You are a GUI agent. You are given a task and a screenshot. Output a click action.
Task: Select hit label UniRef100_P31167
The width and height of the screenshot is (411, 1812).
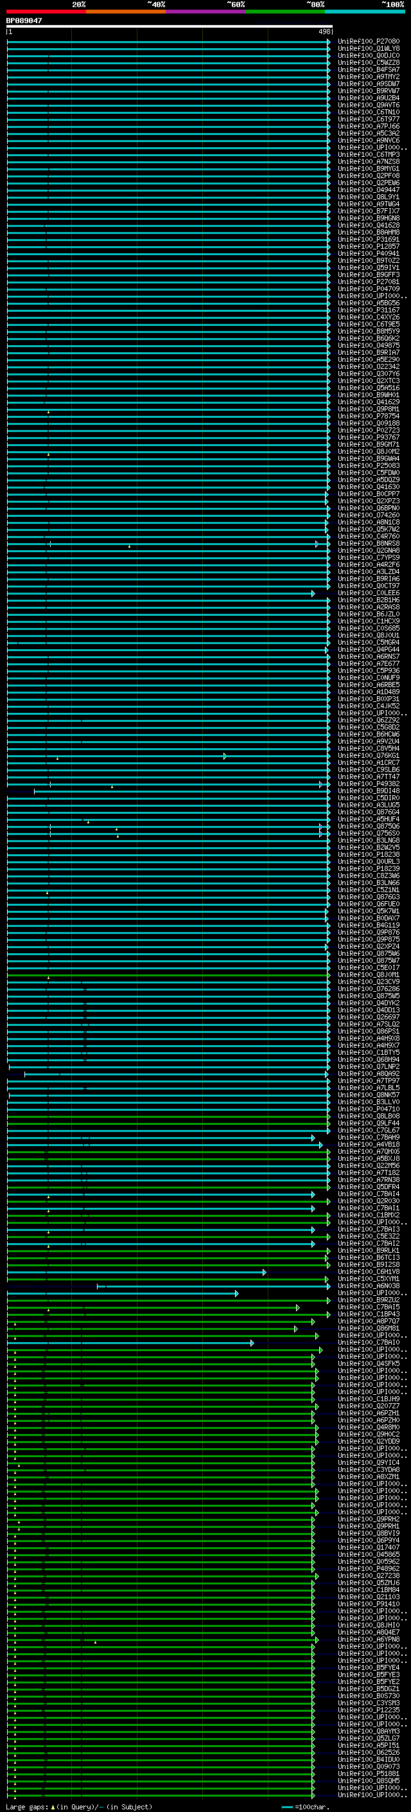pos(369,310)
